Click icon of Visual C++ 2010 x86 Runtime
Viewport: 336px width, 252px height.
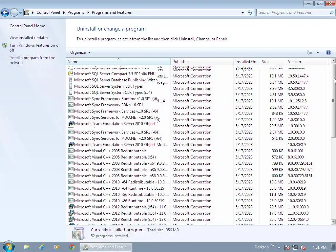click(x=71, y=200)
